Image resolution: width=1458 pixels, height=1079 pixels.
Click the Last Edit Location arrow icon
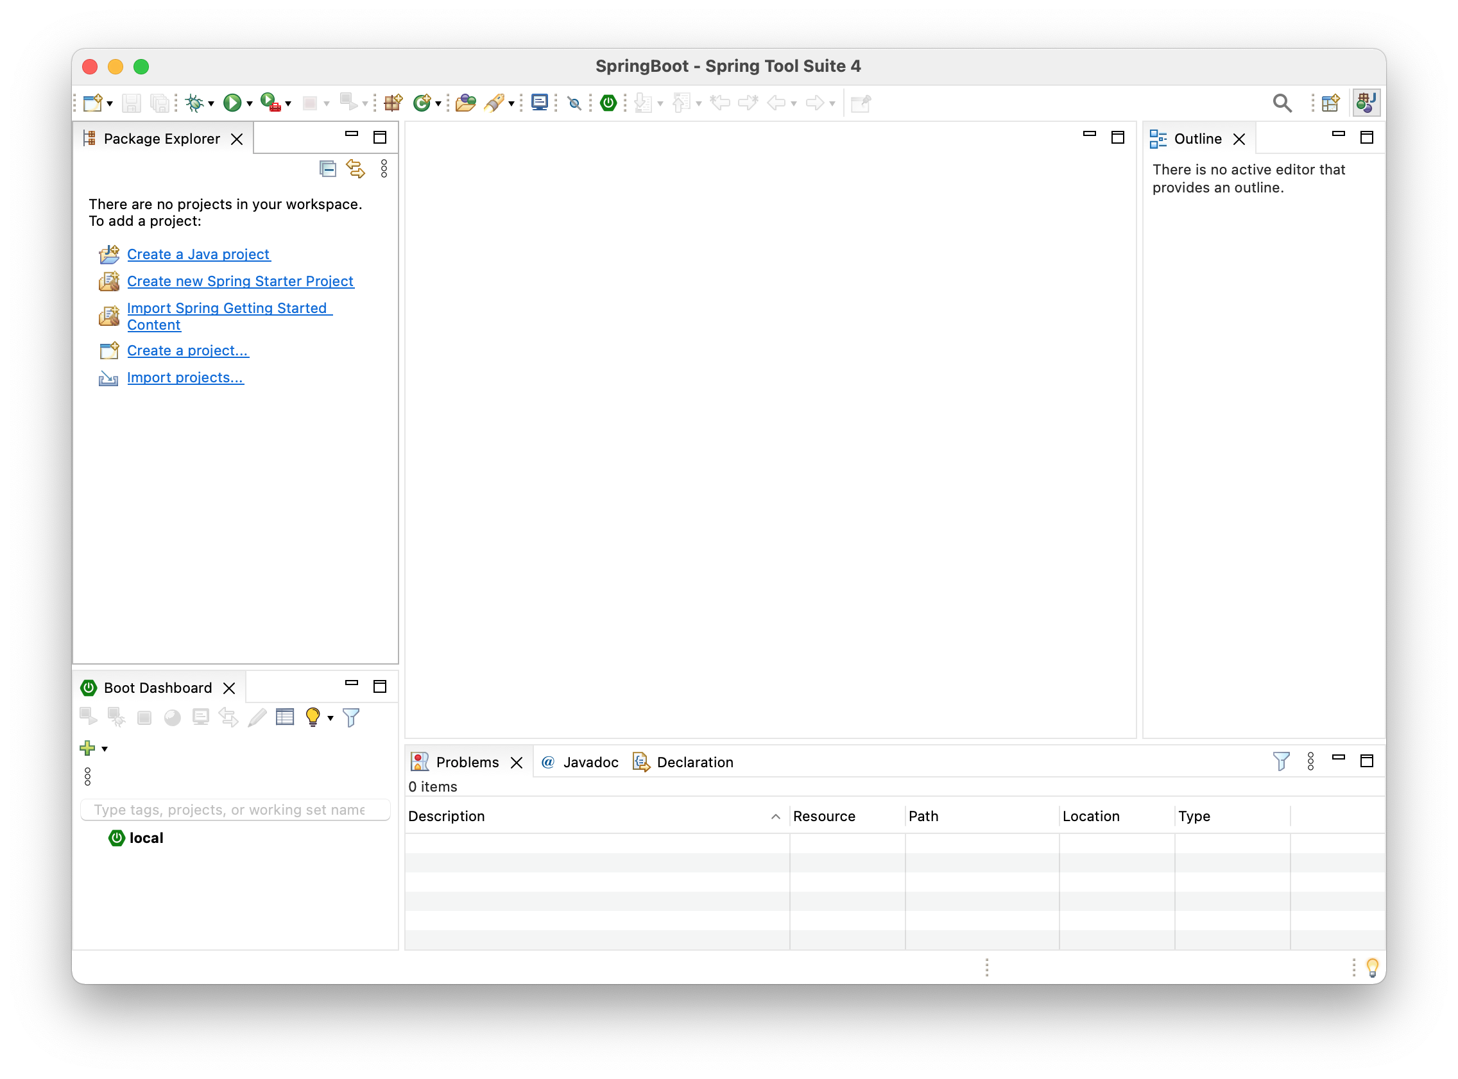click(x=719, y=103)
